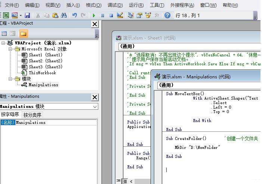262x184 pixels.
Task: Click View Object icon in project panel
Action: pos(13,34)
